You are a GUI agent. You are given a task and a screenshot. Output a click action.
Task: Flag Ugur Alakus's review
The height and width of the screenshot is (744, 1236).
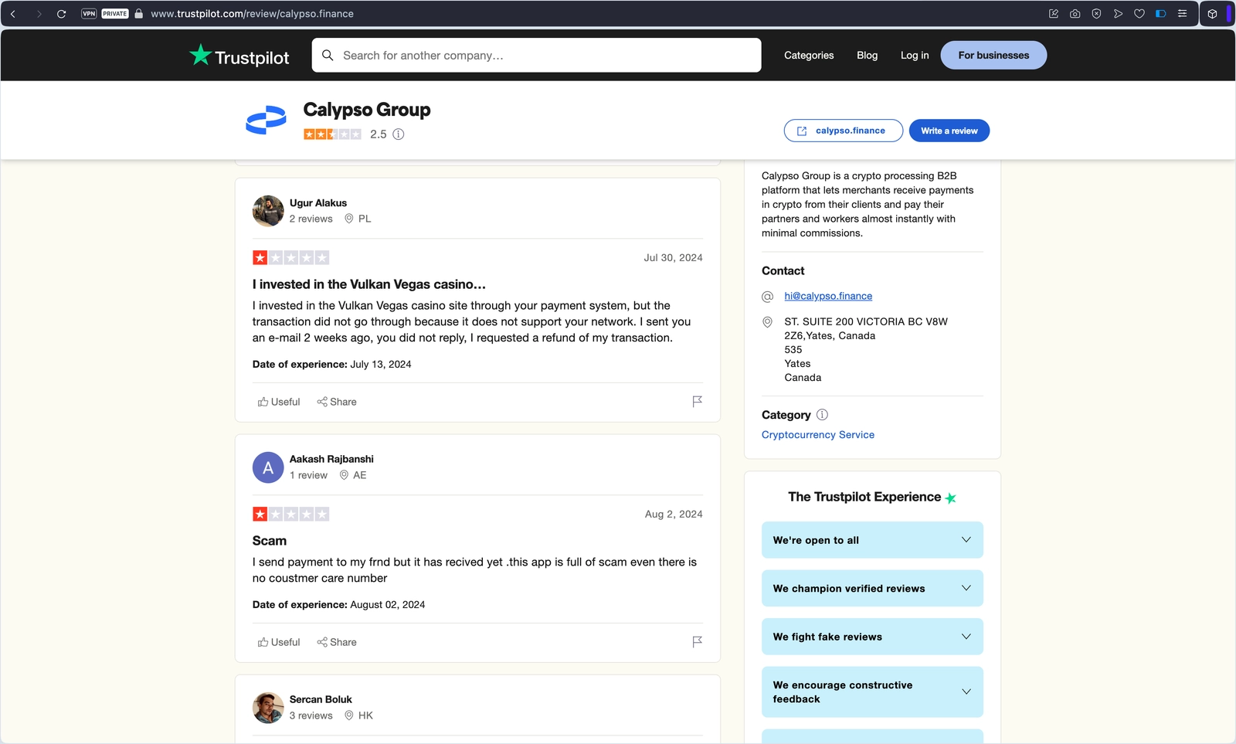click(x=697, y=402)
